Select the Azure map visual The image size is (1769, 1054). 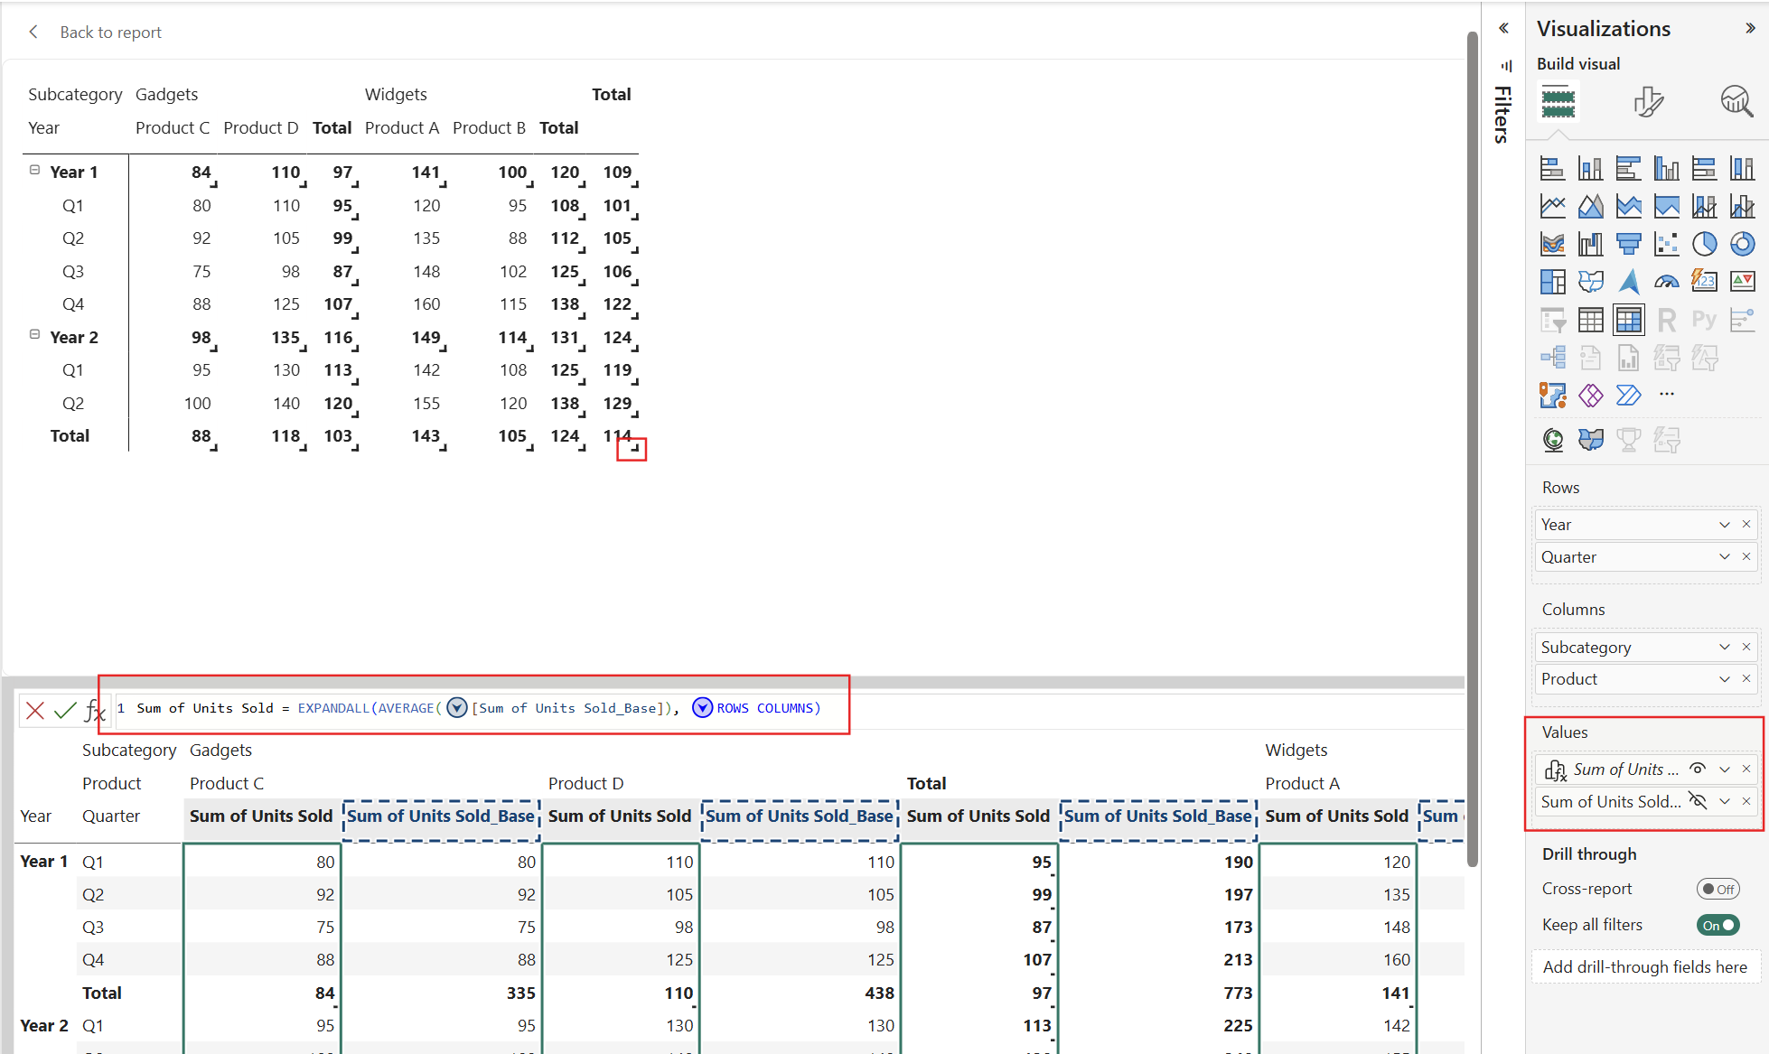1628,282
